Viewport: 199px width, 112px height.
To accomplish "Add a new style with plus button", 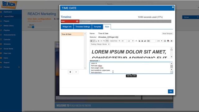I will click(x=70, y=72).
